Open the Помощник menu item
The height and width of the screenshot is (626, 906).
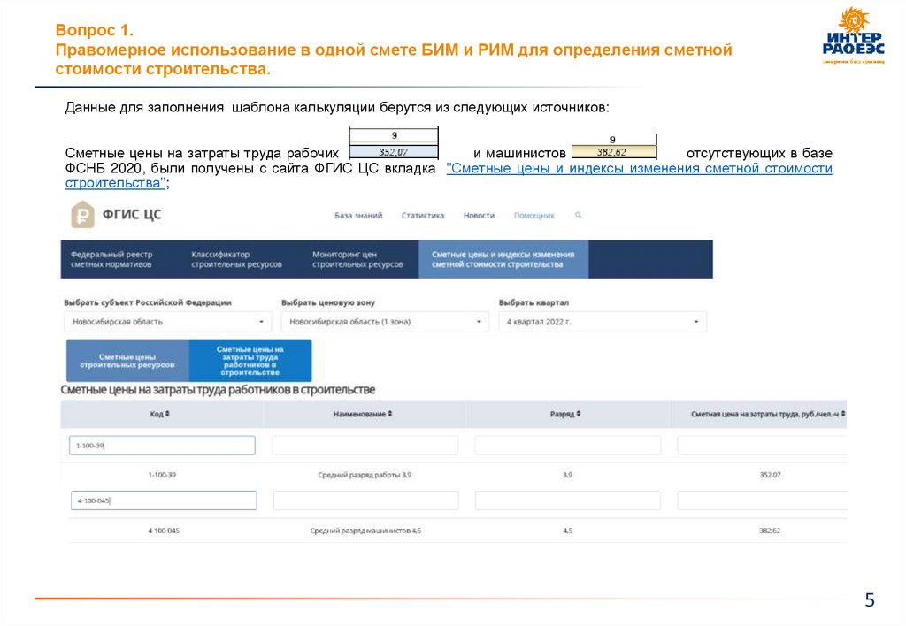coord(534,216)
